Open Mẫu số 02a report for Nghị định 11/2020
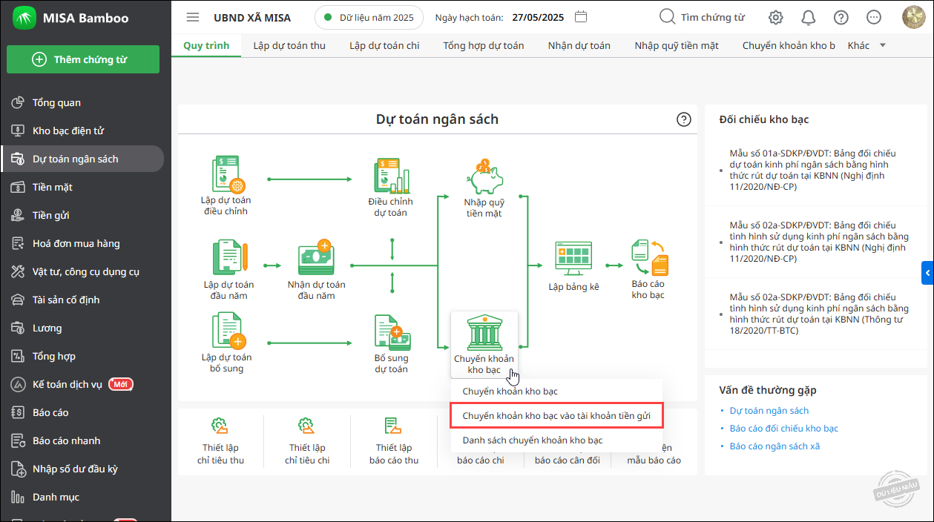Screen dimensions: 934x522 [819, 242]
